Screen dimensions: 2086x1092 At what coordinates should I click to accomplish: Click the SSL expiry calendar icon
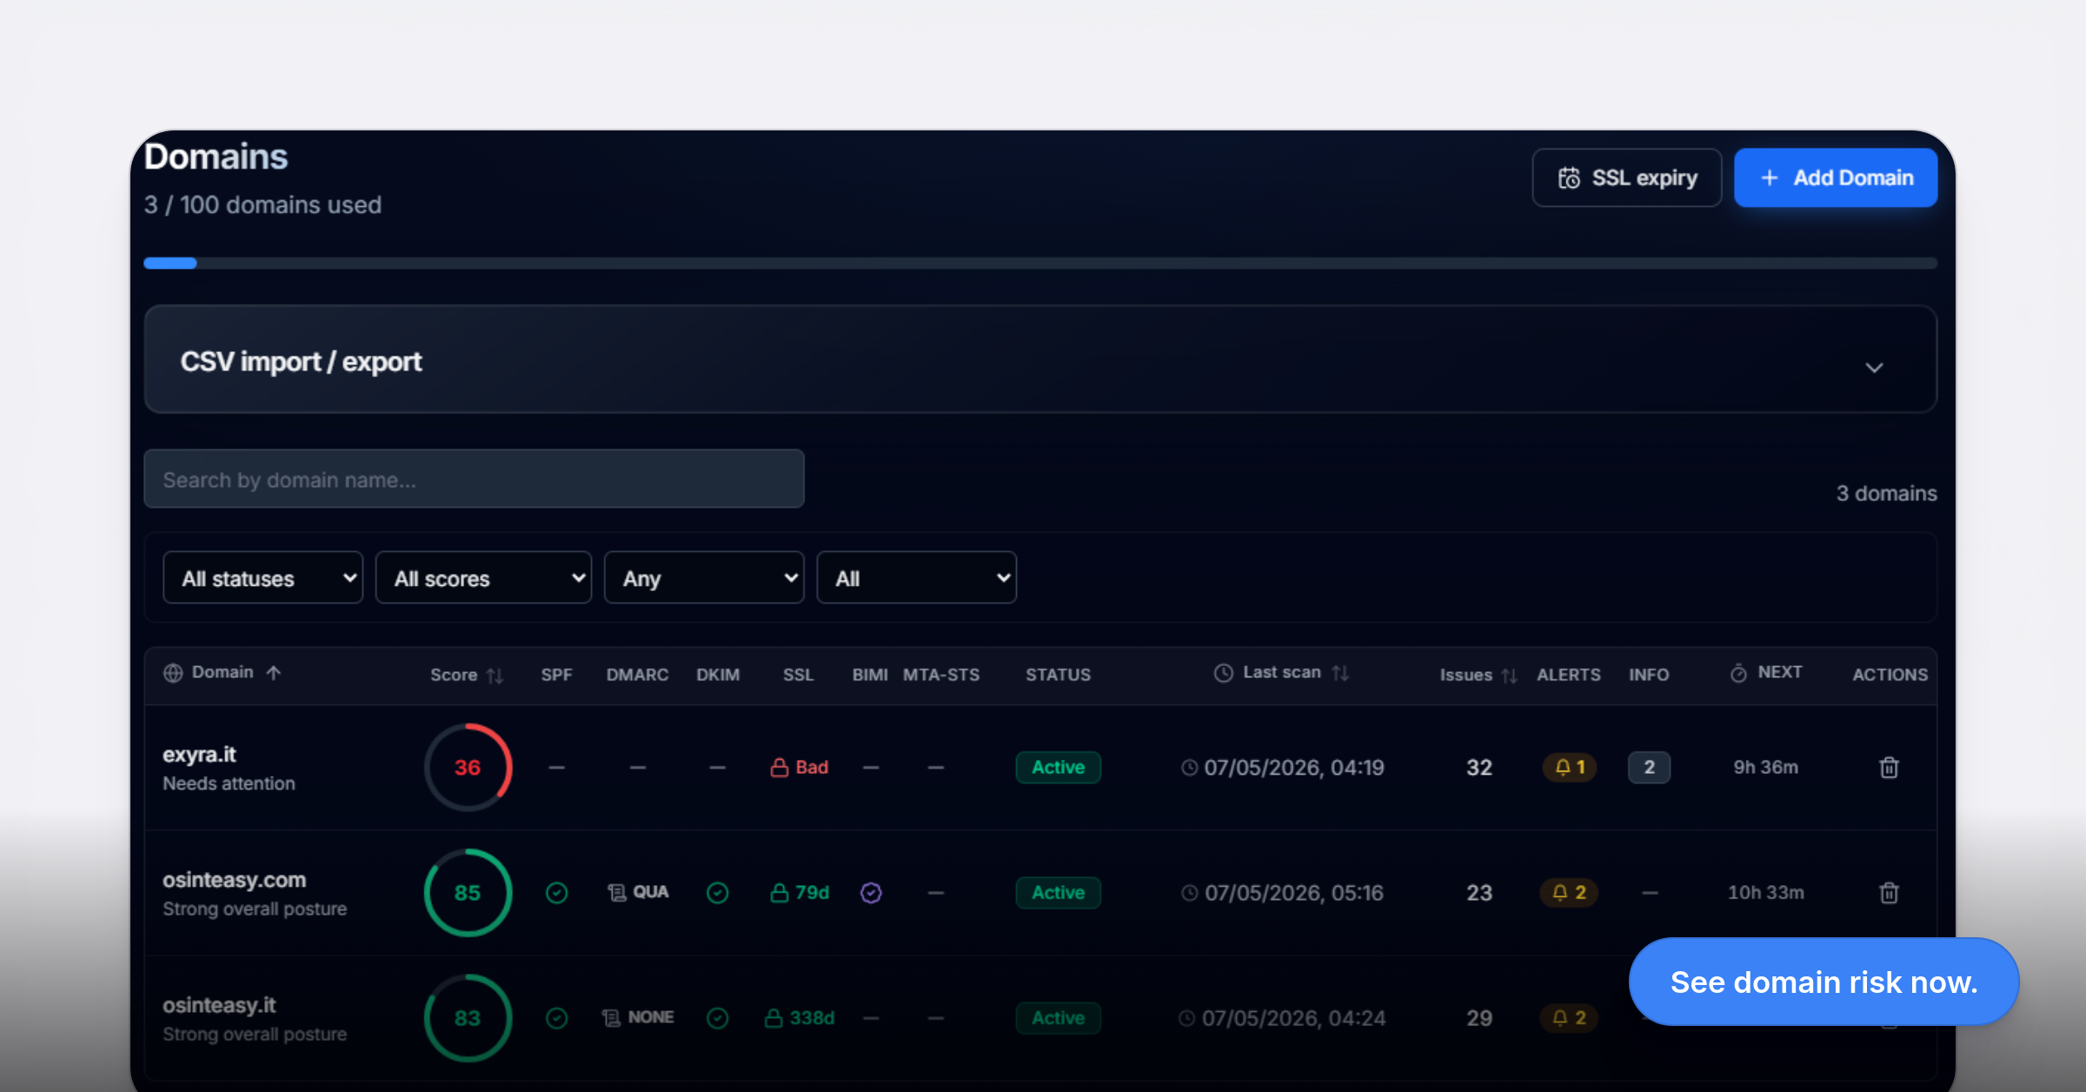(1569, 178)
